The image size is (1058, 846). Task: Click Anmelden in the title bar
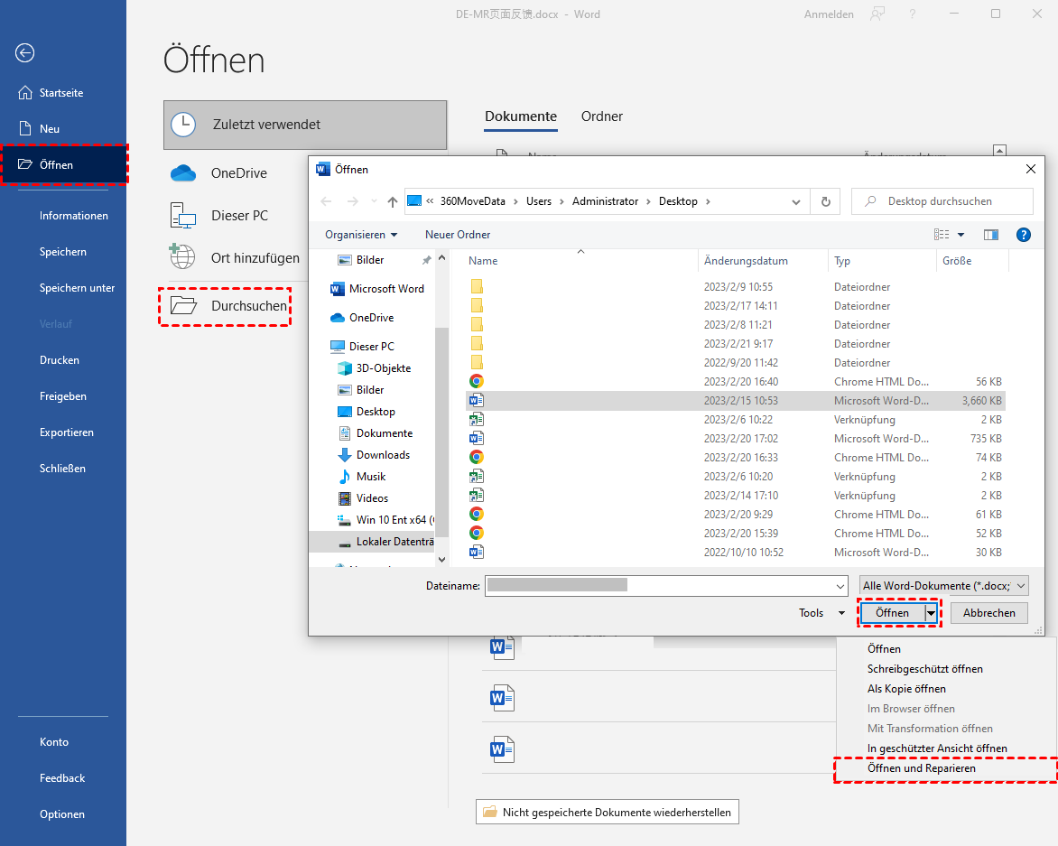829,14
